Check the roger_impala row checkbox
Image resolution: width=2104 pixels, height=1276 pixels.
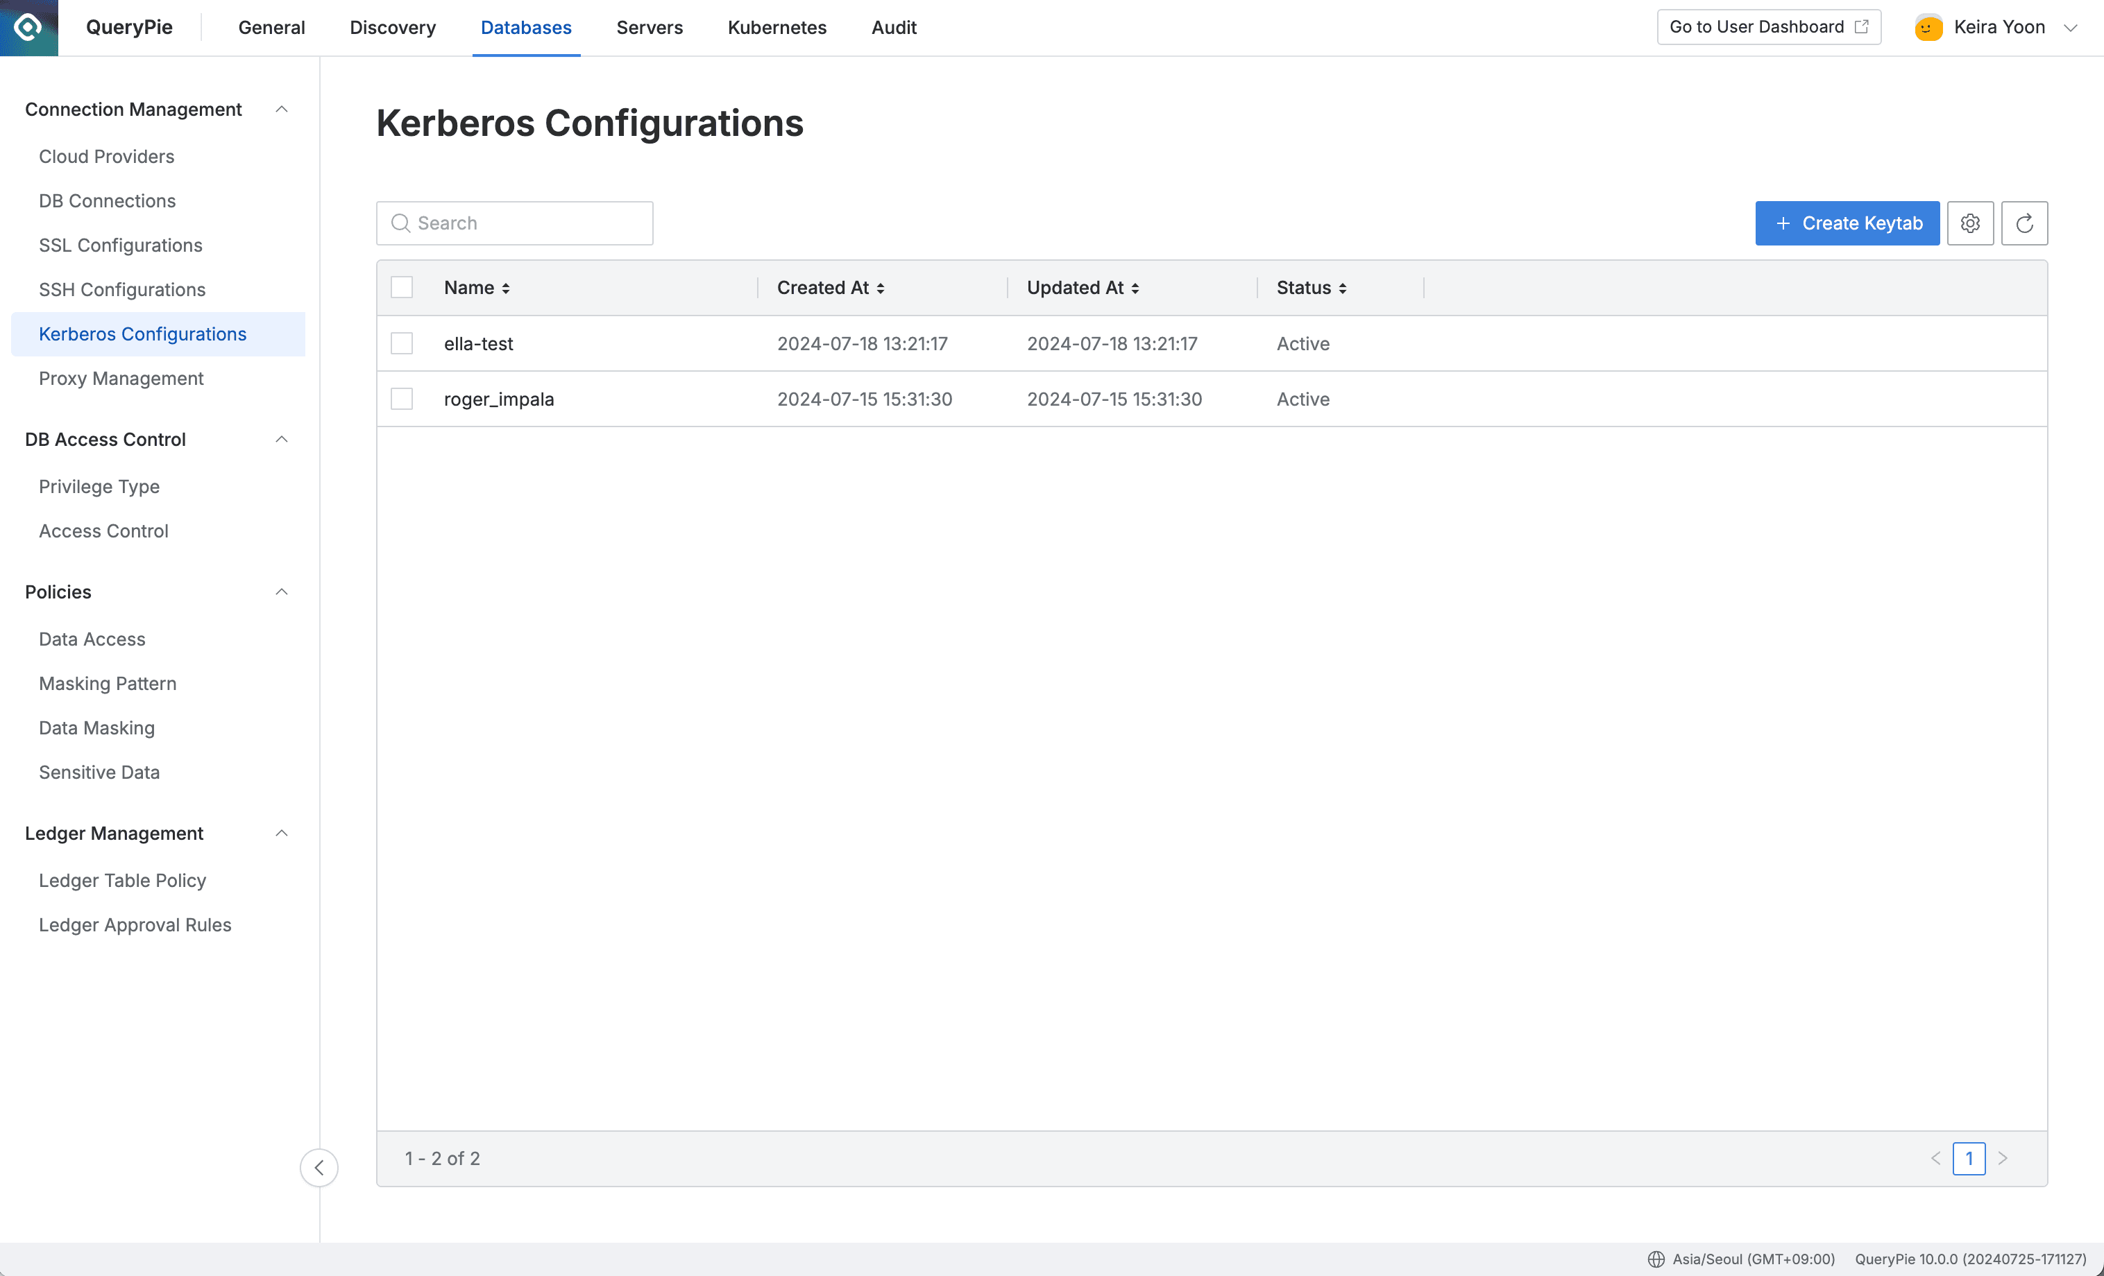pos(401,399)
